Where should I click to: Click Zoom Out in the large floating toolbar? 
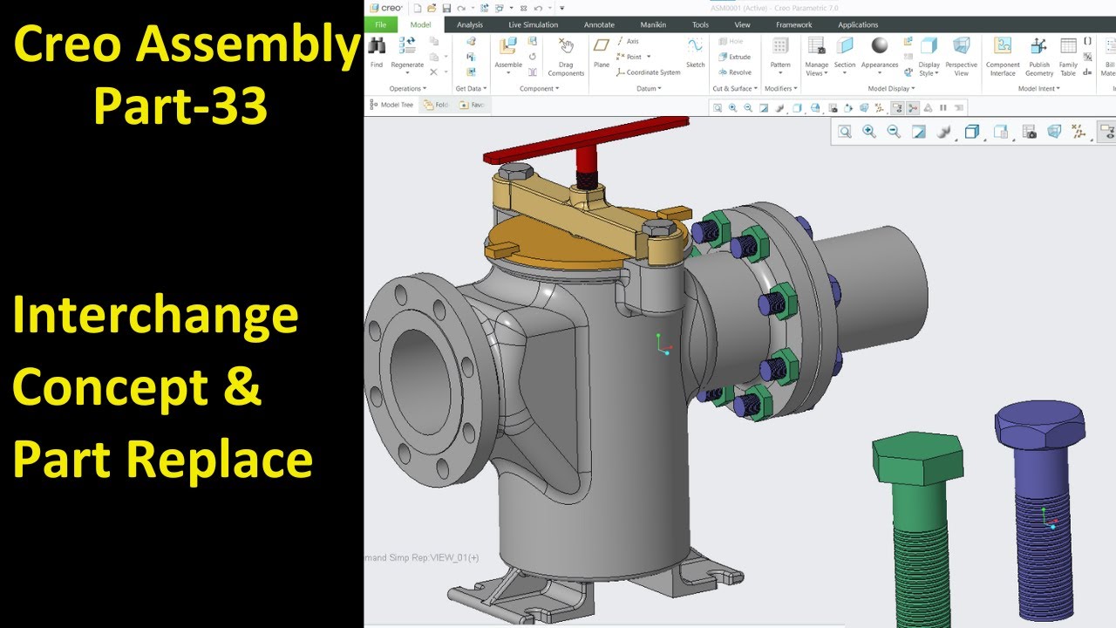pyautogui.click(x=894, y=132)
